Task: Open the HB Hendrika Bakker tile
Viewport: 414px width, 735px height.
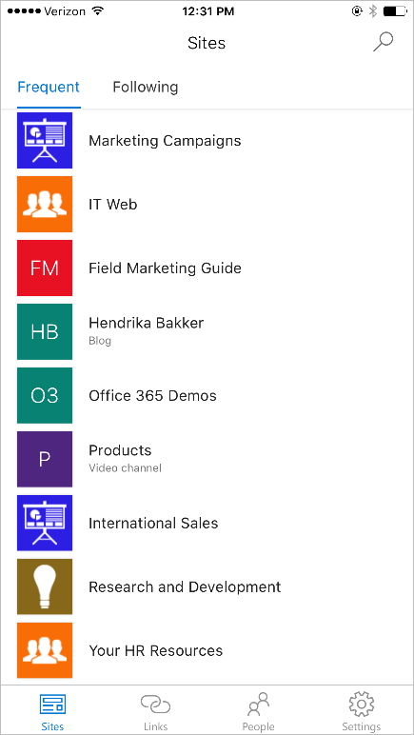Action: point(45,331)
